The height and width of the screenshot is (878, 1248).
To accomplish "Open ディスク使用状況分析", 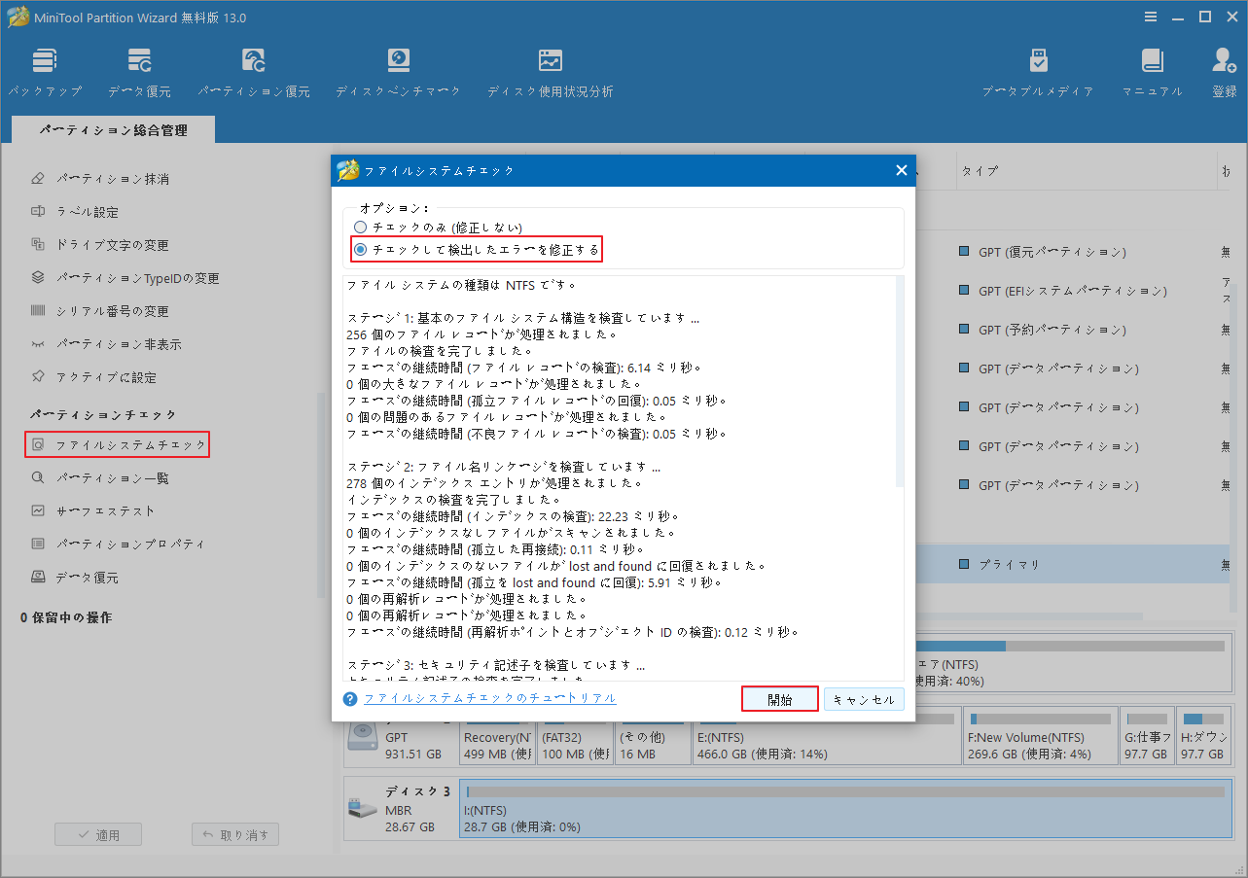I will point(550,70).
